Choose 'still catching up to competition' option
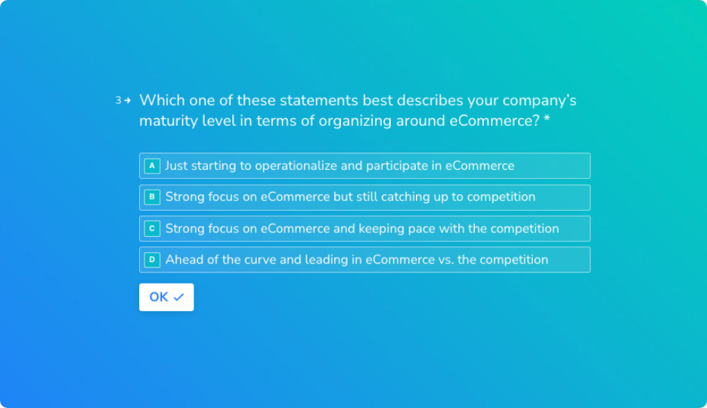The height and width of the screenshot is (408, 707). 365,197
